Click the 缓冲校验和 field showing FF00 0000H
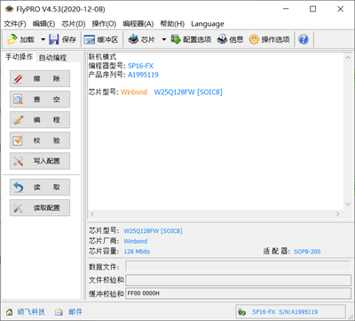 238,293
